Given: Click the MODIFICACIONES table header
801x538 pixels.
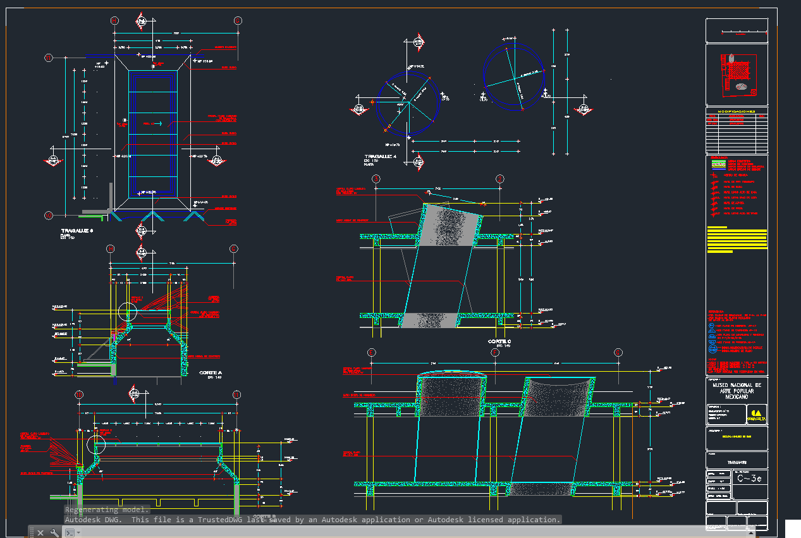Looking at the screenshot, I should click(737, 110).
